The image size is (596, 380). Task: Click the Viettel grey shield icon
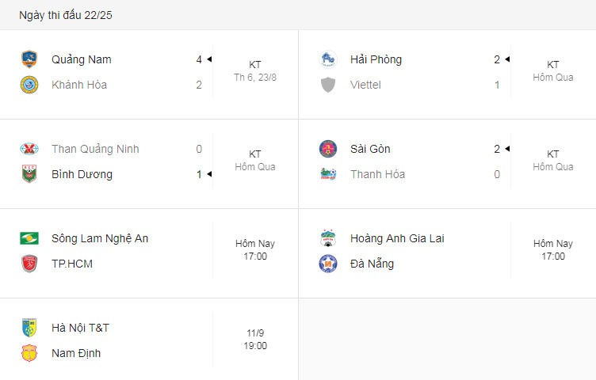click(328, 85)
